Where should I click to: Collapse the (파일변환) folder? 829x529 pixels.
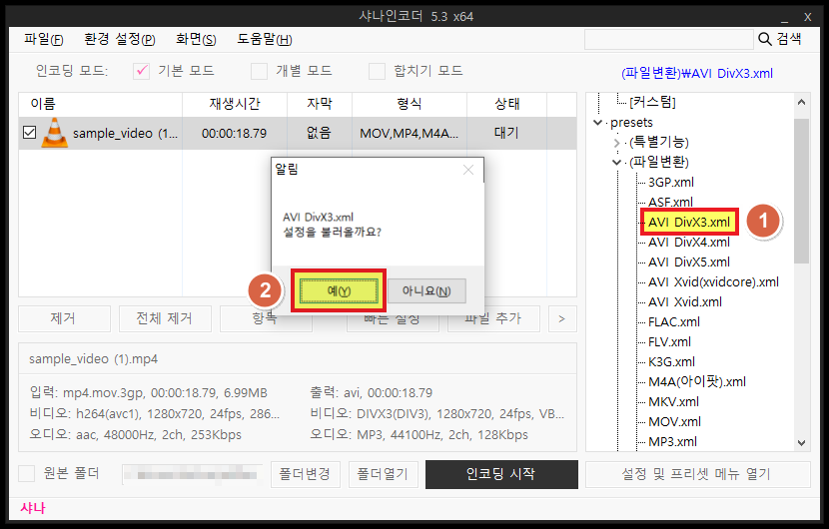tap(616, 163)
